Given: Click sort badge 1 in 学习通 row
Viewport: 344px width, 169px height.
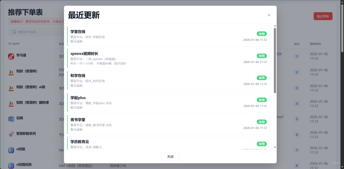Looking at the screenshot, I should [x=297, y=56].
